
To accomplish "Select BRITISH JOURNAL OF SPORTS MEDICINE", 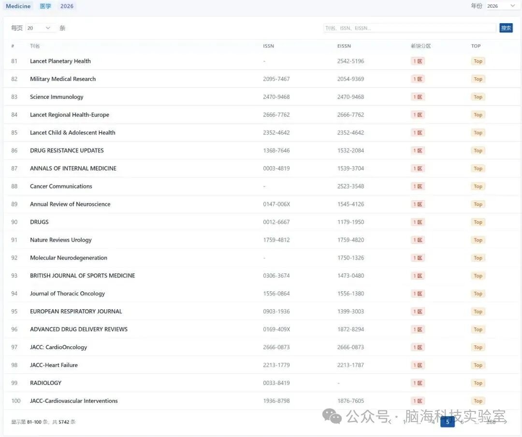I will pyautogui.click(x=83, y=276).
